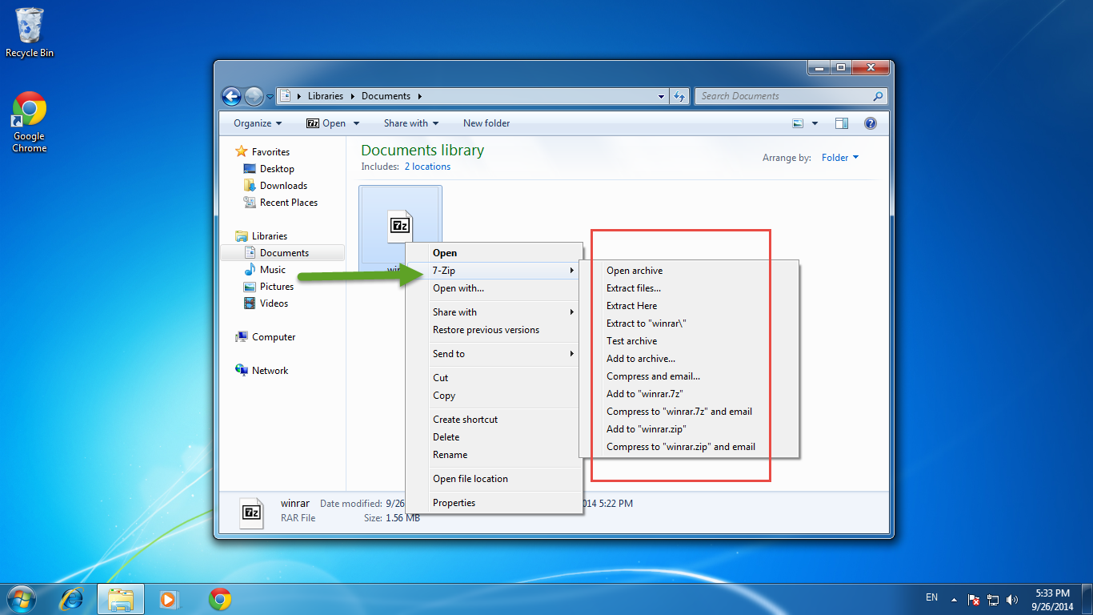Choose 7-Zip submenu entry
Image resolution: width=1093 pixels, height=615 pixels.
click(x=494, y=271)
